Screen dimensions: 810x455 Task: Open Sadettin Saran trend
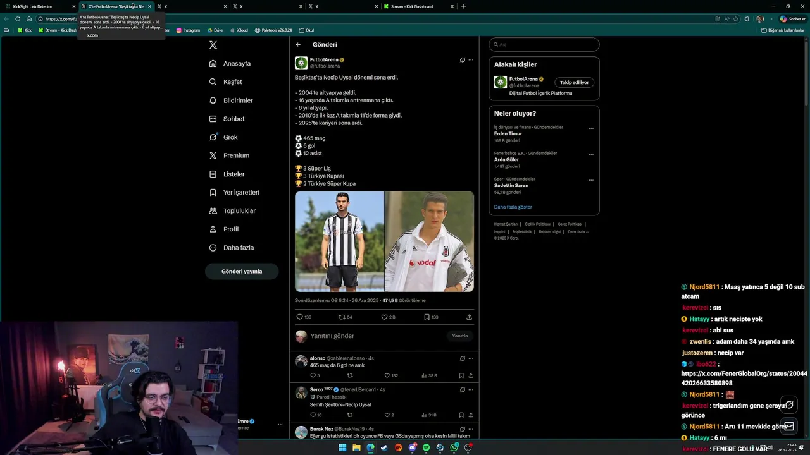pyautogui.click(x=511, y=186)
